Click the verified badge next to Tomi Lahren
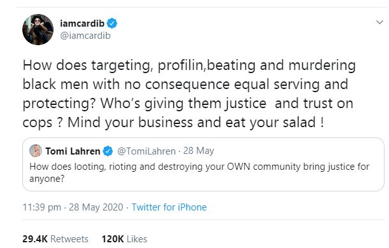Screen dimensions: 389x248 tap(108, 151)
